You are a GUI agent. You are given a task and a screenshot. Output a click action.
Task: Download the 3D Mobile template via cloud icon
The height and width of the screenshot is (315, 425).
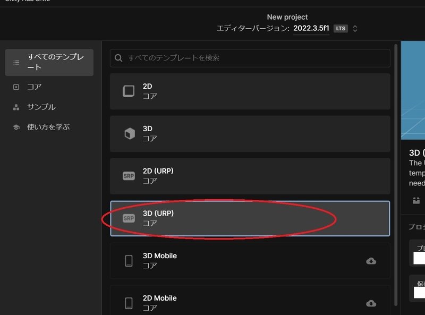371,261
